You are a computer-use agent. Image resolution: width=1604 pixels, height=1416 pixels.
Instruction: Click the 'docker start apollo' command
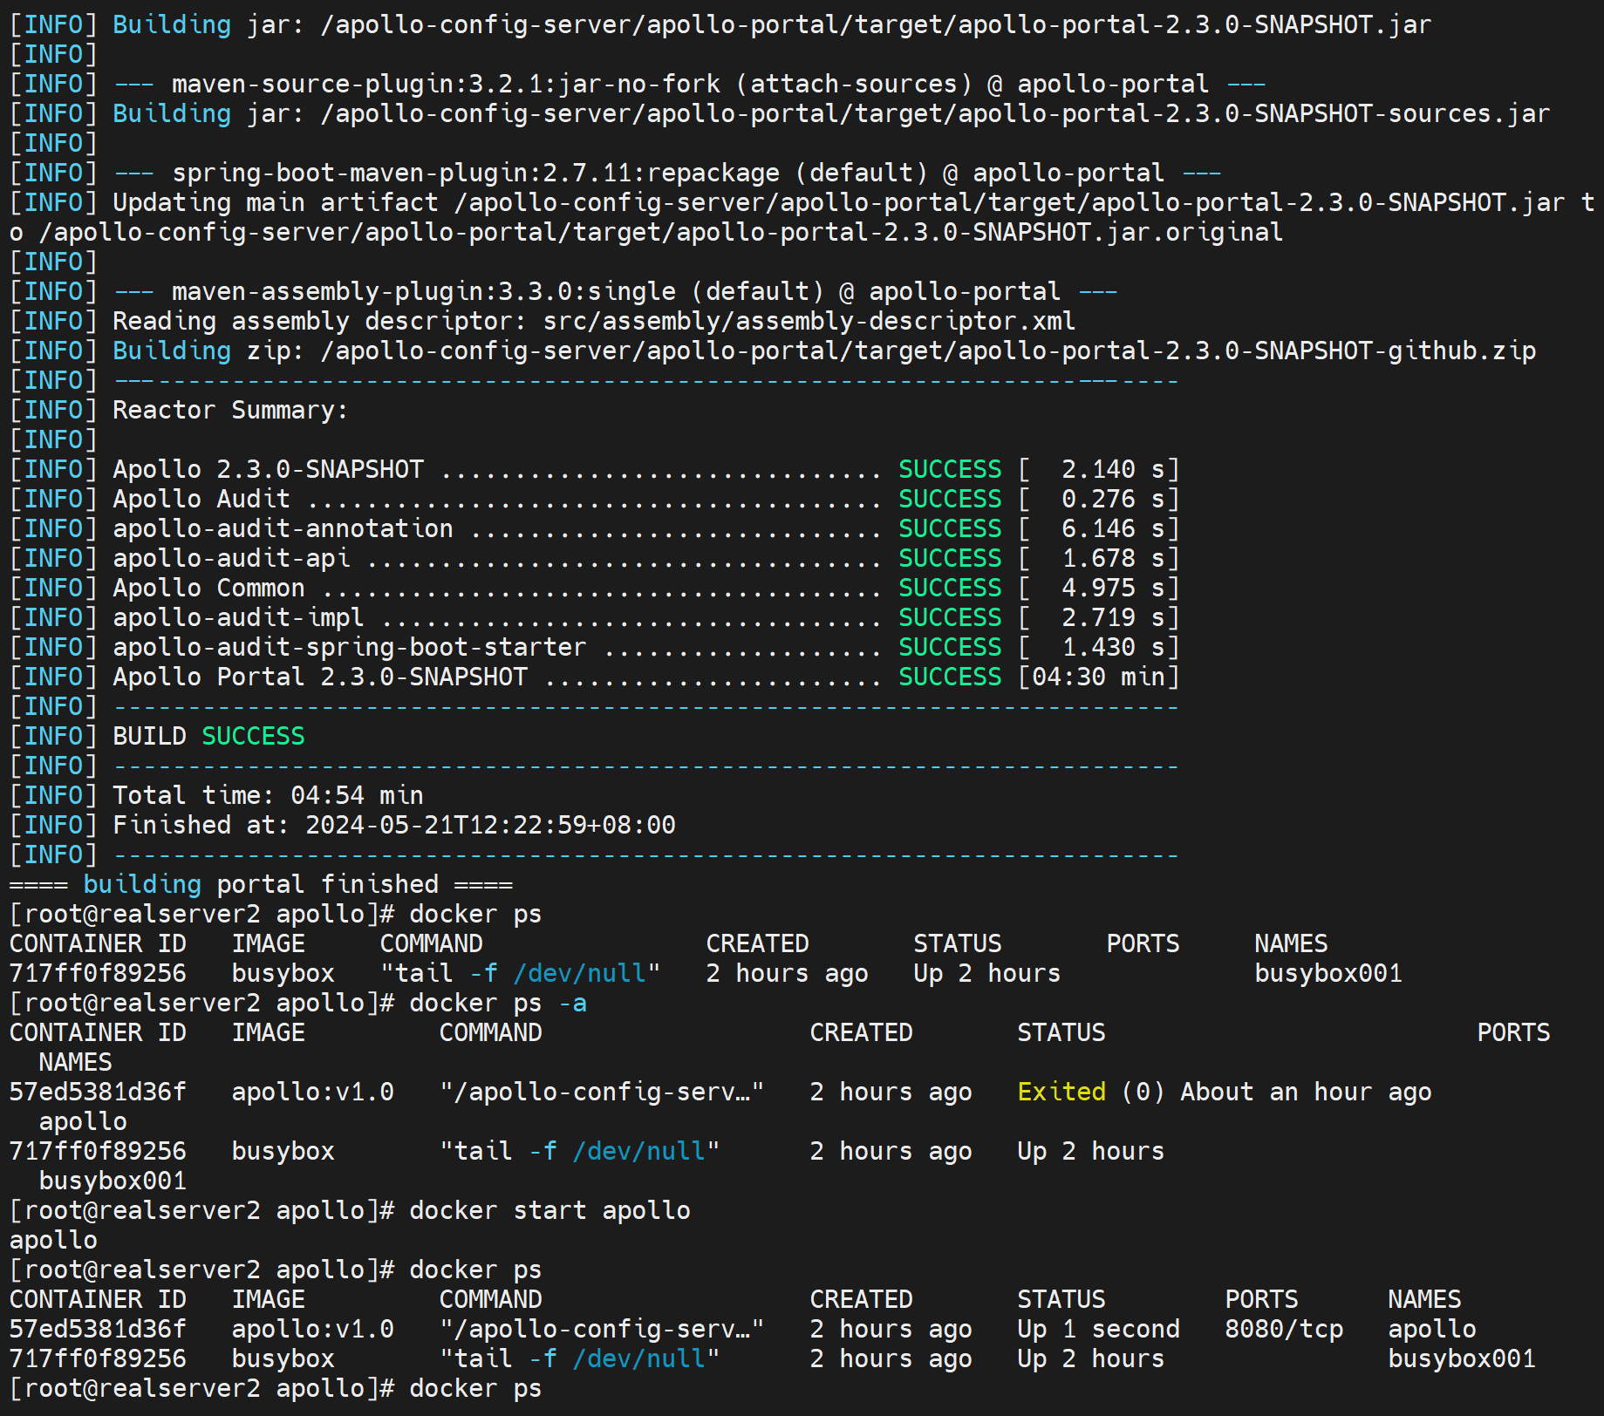[549, 1210]
